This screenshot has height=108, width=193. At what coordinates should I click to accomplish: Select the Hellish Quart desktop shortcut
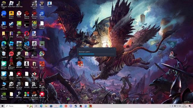coord(34,54)
